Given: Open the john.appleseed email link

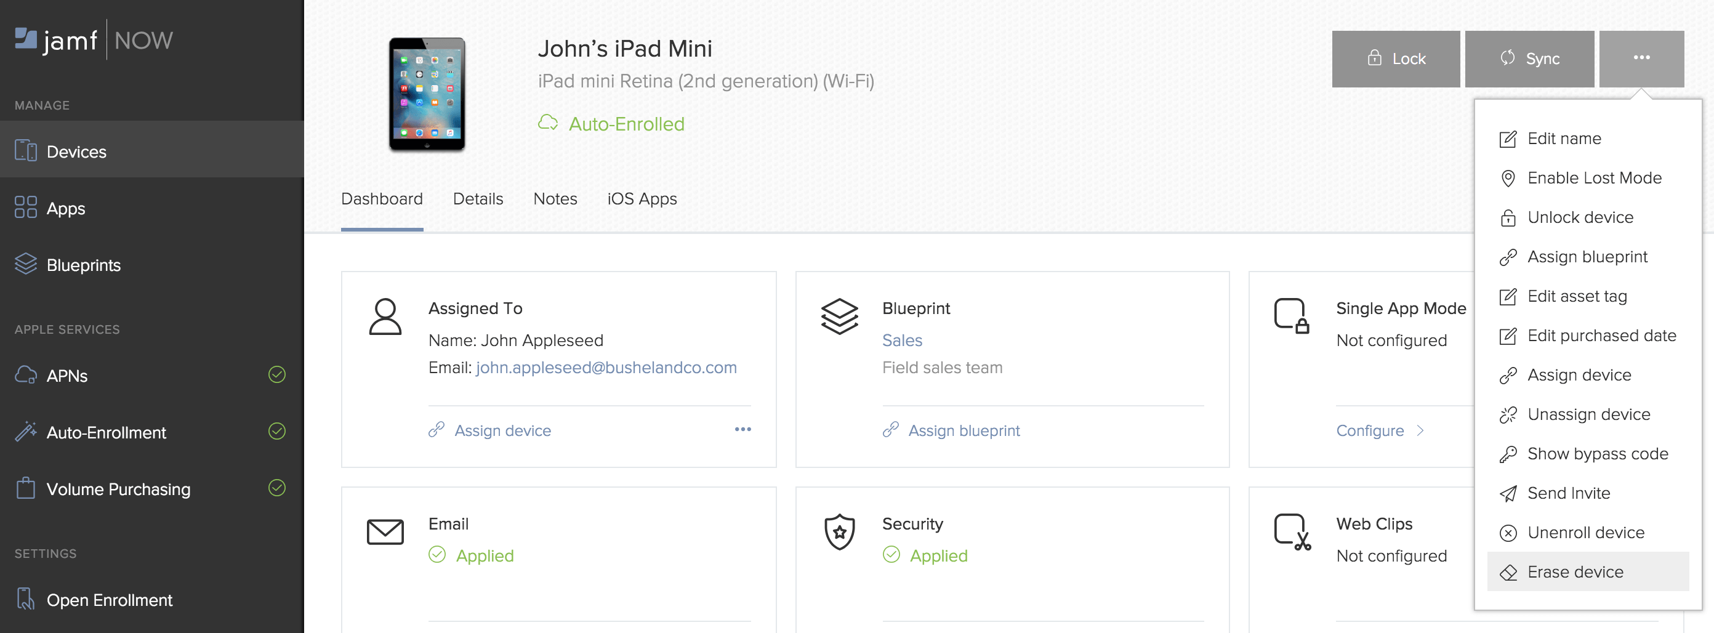Looking at the screenshot, I should [605, 368].
